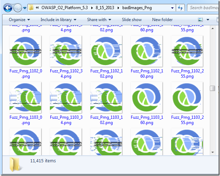Viewport: 220px width, 176px height.
Task: Select thumbnail Fuzz_Pmg_1103_255.png
Action: pyautogui.click(x=187, y=97)
